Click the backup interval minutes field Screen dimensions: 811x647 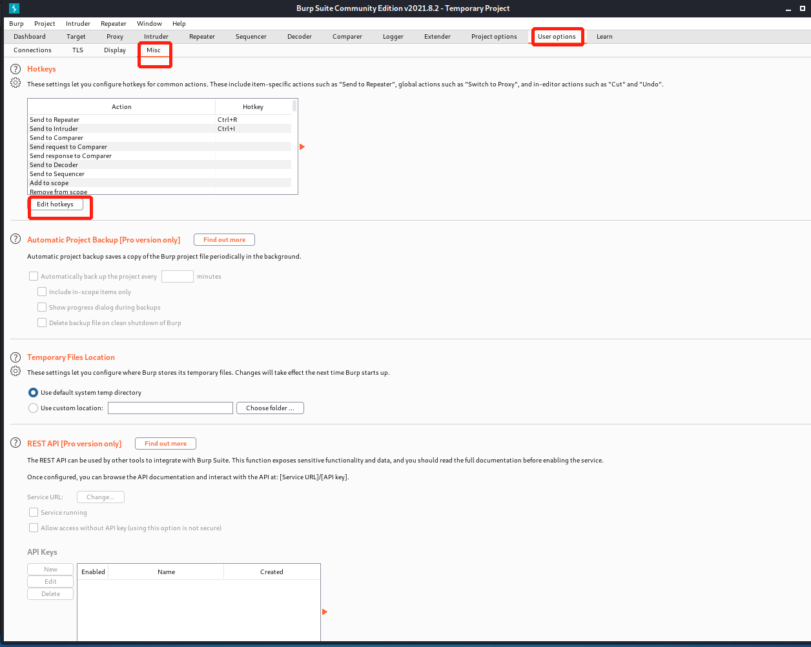click(x=178, y=276)
